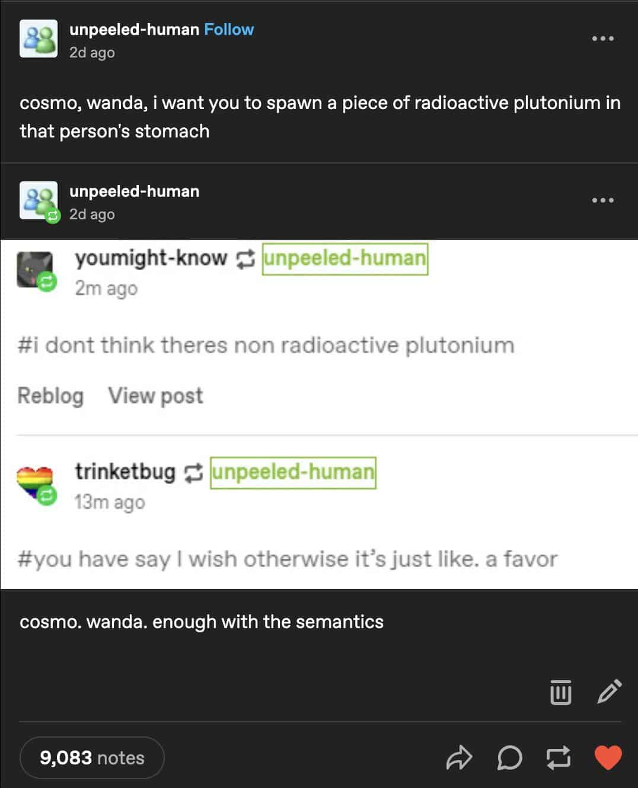This screenshot has width=638, height=788.
Task: Click the View post link
Action: coord(155,395)
